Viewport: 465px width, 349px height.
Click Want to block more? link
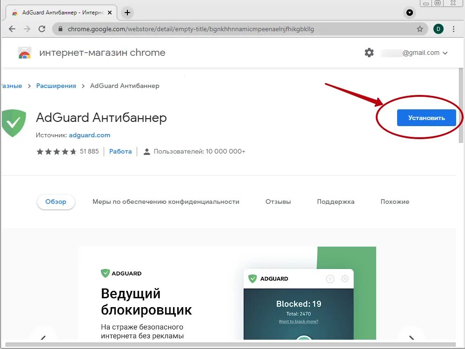point(299,322)
